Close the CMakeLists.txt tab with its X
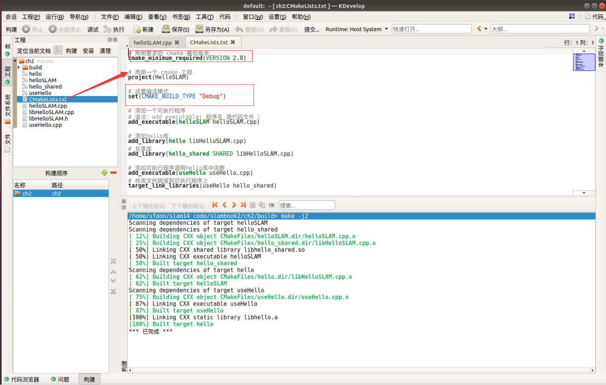 pyautogui.click(x=233, y=42)
